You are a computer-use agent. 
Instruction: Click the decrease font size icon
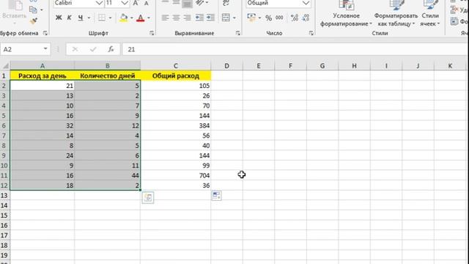pyautogui.click(x=147, y=3)
